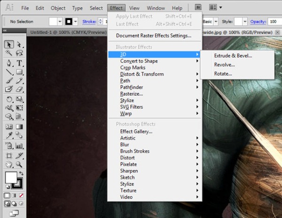Select the Hand tool

click(9, 164)
